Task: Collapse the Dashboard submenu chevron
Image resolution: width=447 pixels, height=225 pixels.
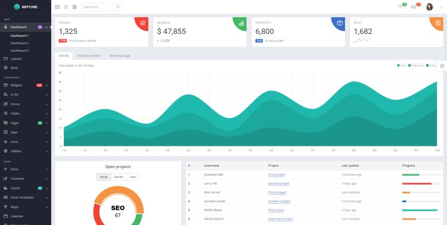Action: pyautogui.click(x=46, y=27)
